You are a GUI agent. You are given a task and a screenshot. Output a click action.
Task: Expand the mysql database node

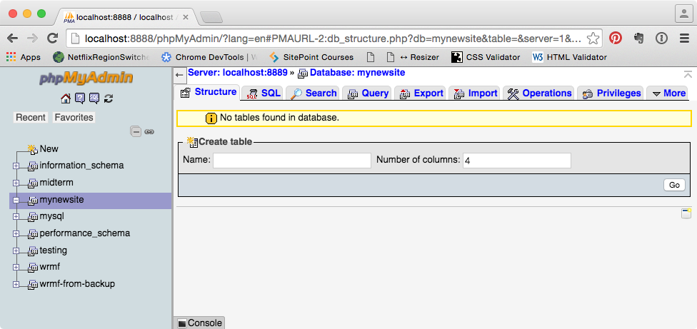point(16,217)
